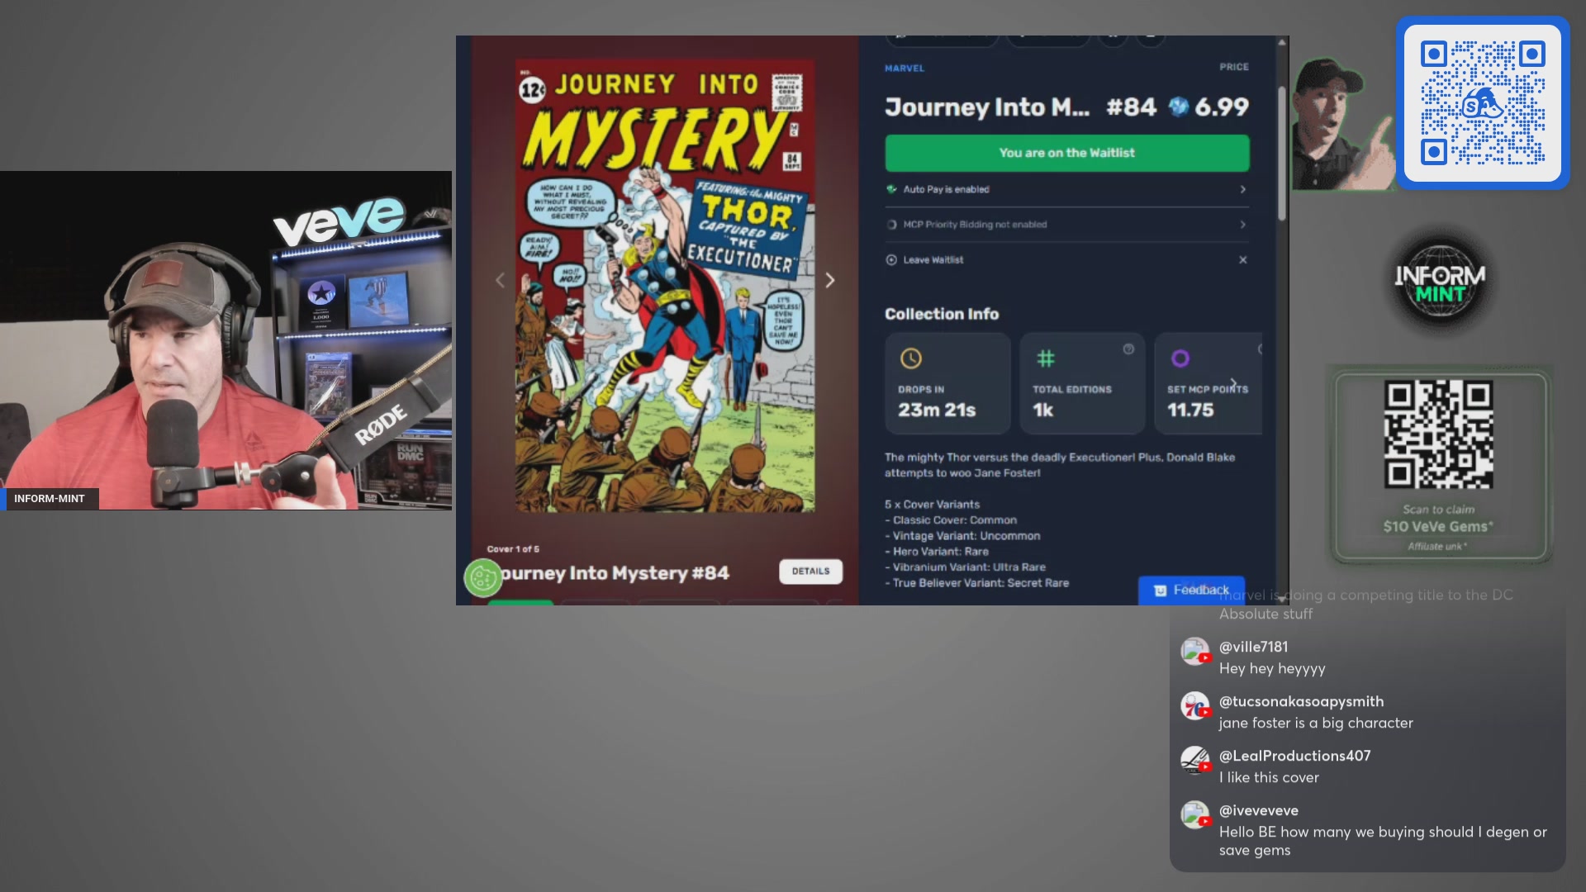The image size is (1586, 892).
Task: Expand MCP Priority Bidding not enabled row
Action: pos(1067,225)
